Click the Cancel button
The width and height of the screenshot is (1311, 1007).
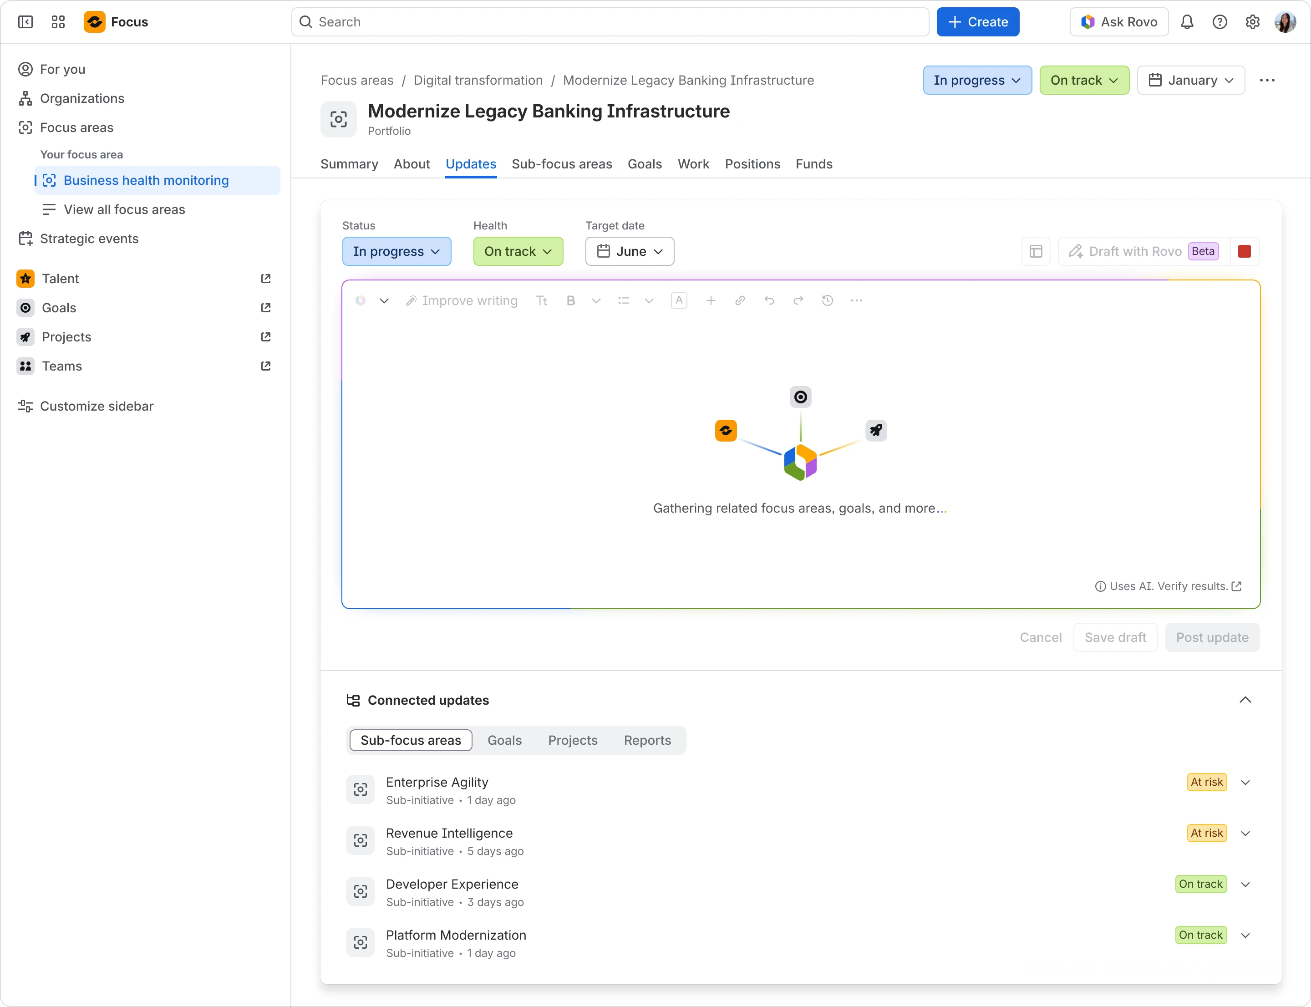pos(1041,638)
